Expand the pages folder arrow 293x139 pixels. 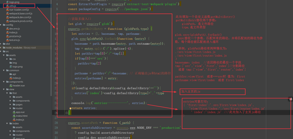(11, 105)
